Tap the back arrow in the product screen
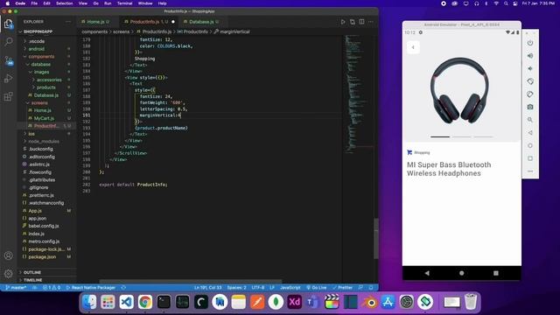Viewport: 560px width, 315px height. [x=413, y=47]
